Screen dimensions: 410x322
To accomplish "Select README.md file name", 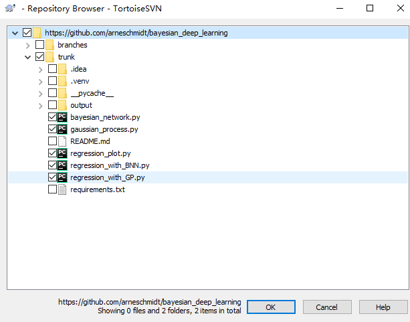I will 90,141.
